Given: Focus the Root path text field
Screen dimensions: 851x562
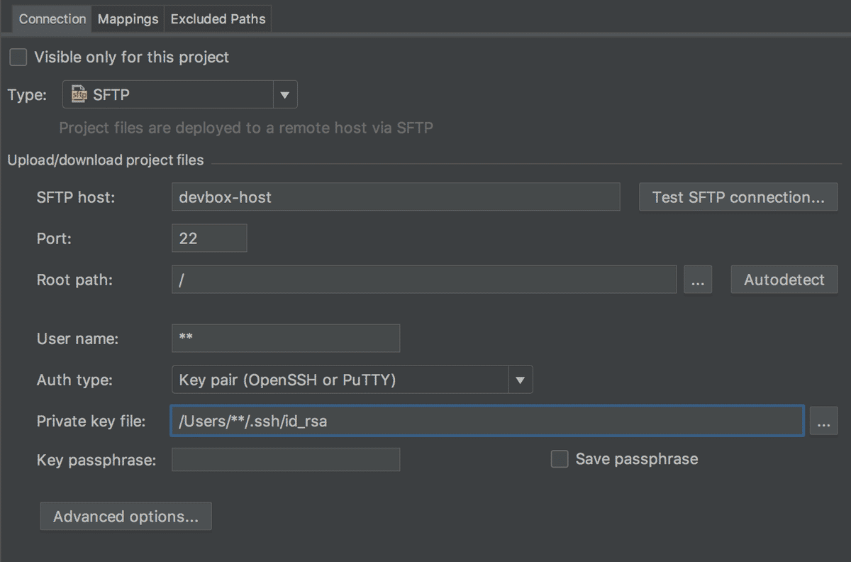Looking at the screenshot, I should click(423, 280).
